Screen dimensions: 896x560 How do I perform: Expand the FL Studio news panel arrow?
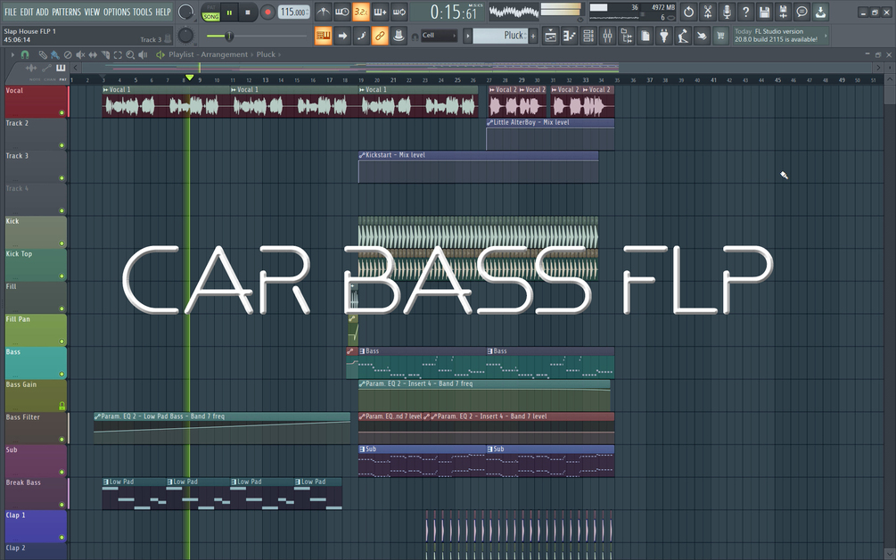pyautogui.click(x=826, y=36)
